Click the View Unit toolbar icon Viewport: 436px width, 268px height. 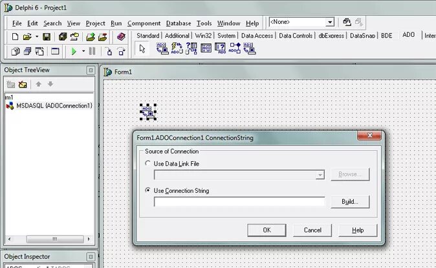click(x=16, y=52)
